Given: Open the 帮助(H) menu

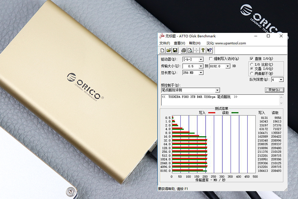Looking at the screenshot, I should [x=194, y=43].
